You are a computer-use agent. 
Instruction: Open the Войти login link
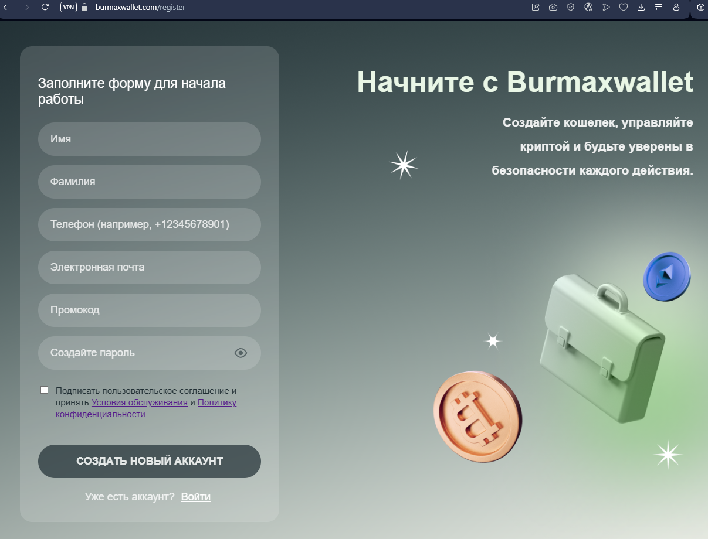pos(196,496)
